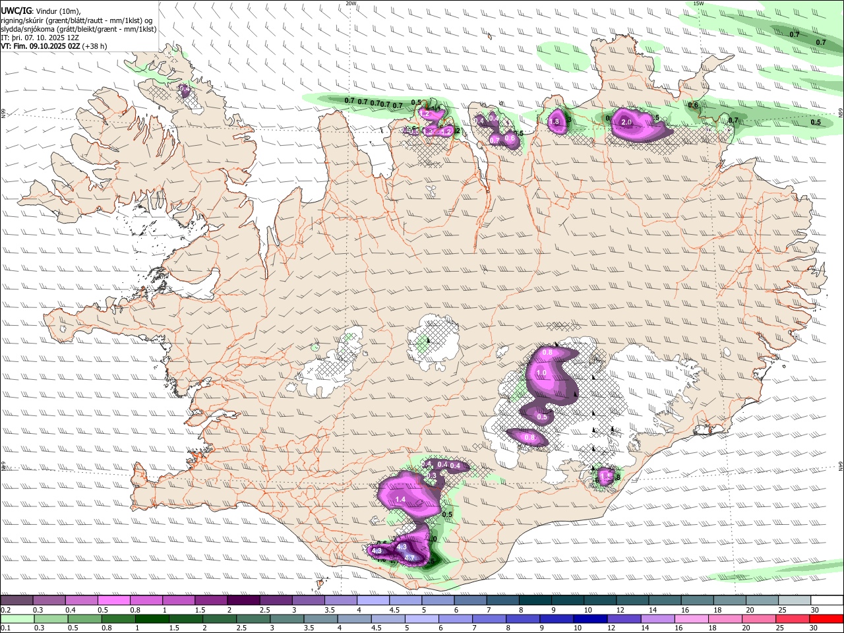Click the violet swatch labeled 12 in lower legend row

pyautogui.click(x=623, y=618)
